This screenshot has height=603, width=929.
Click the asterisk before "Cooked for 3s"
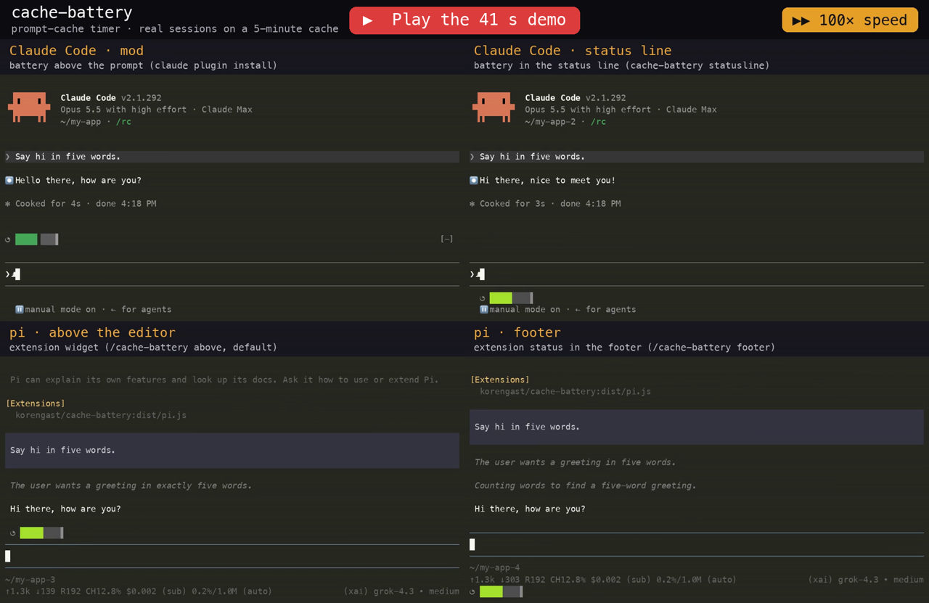click(x=472, y=204)
